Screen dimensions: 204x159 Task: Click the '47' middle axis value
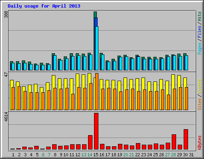click(6, 74)
